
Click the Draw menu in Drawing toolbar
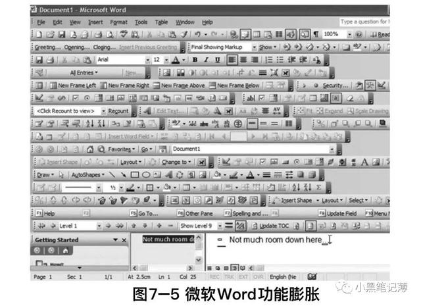45,175
